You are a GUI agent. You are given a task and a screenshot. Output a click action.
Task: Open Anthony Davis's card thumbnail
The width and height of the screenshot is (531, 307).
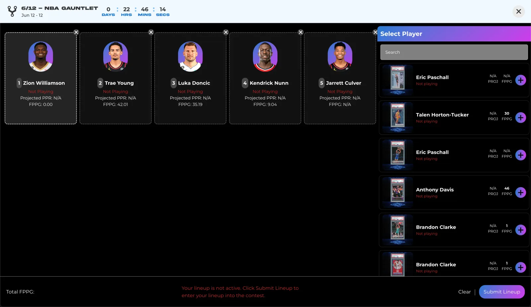[x=398, y=192]
